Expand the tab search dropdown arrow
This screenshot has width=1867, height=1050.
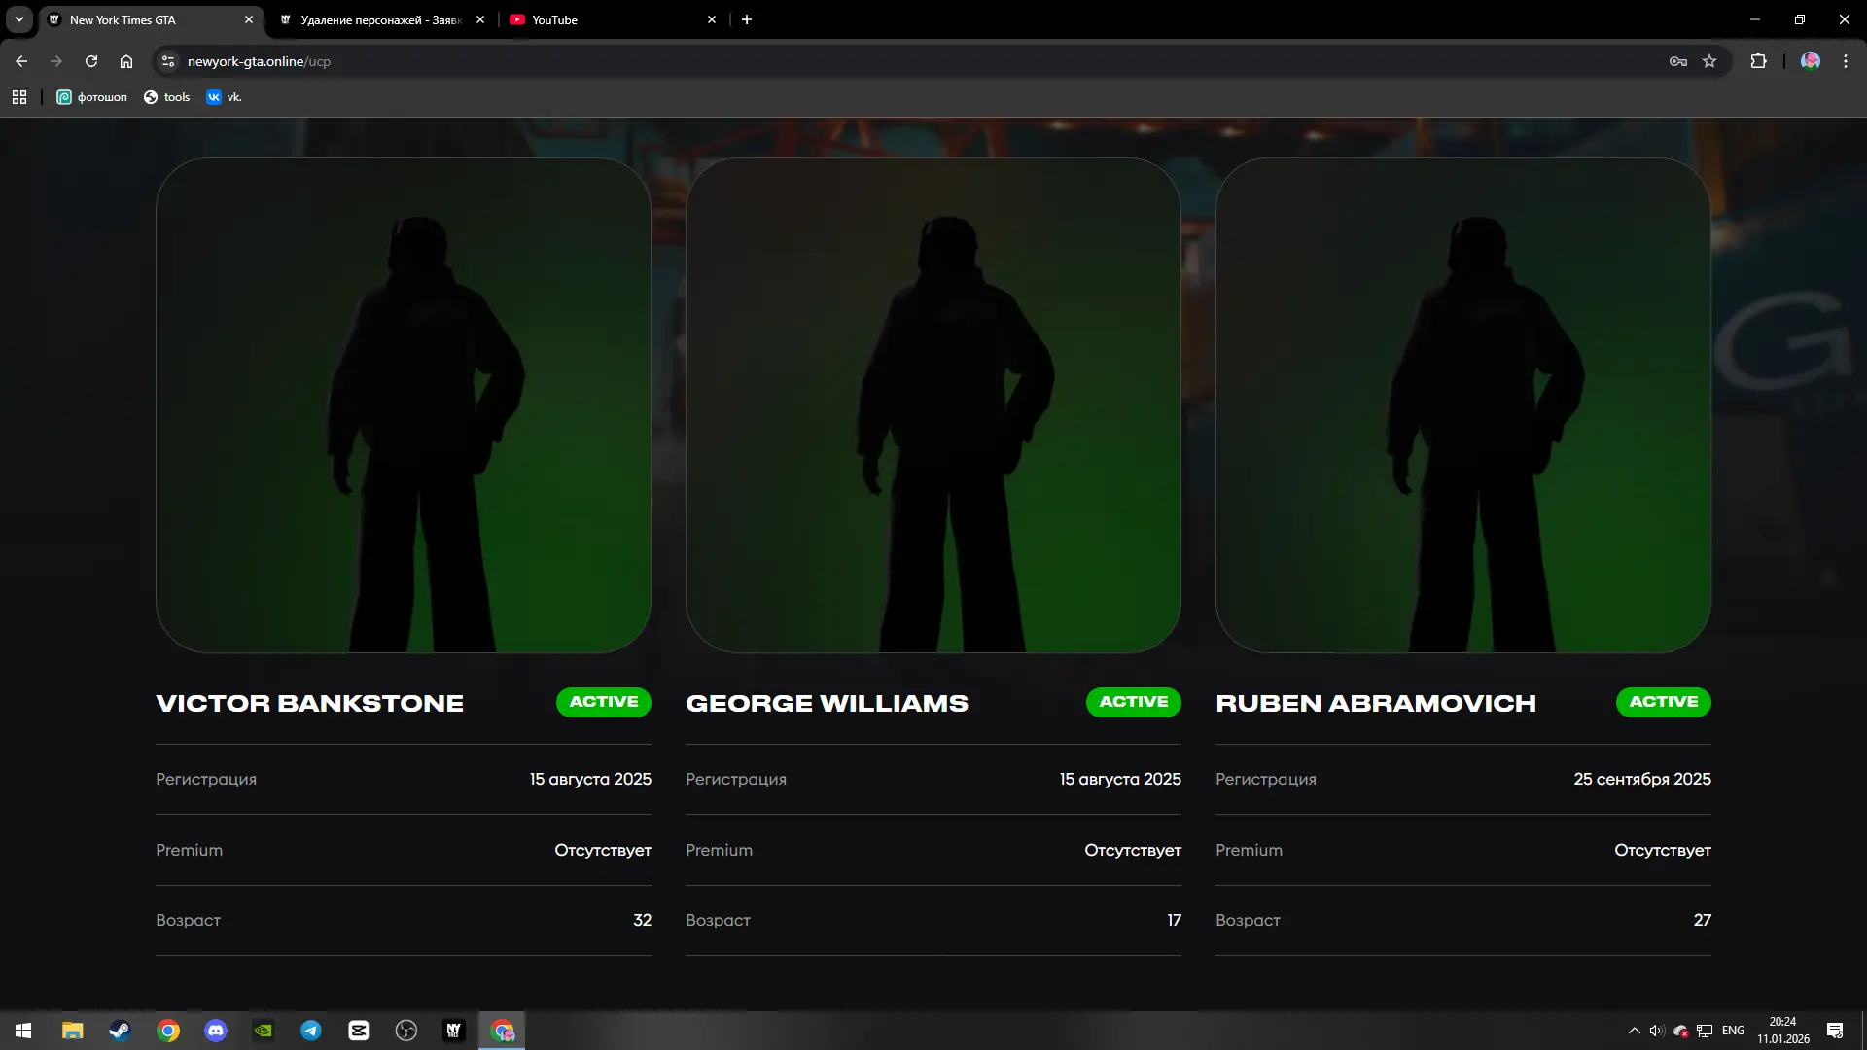(x=18, y=19)
